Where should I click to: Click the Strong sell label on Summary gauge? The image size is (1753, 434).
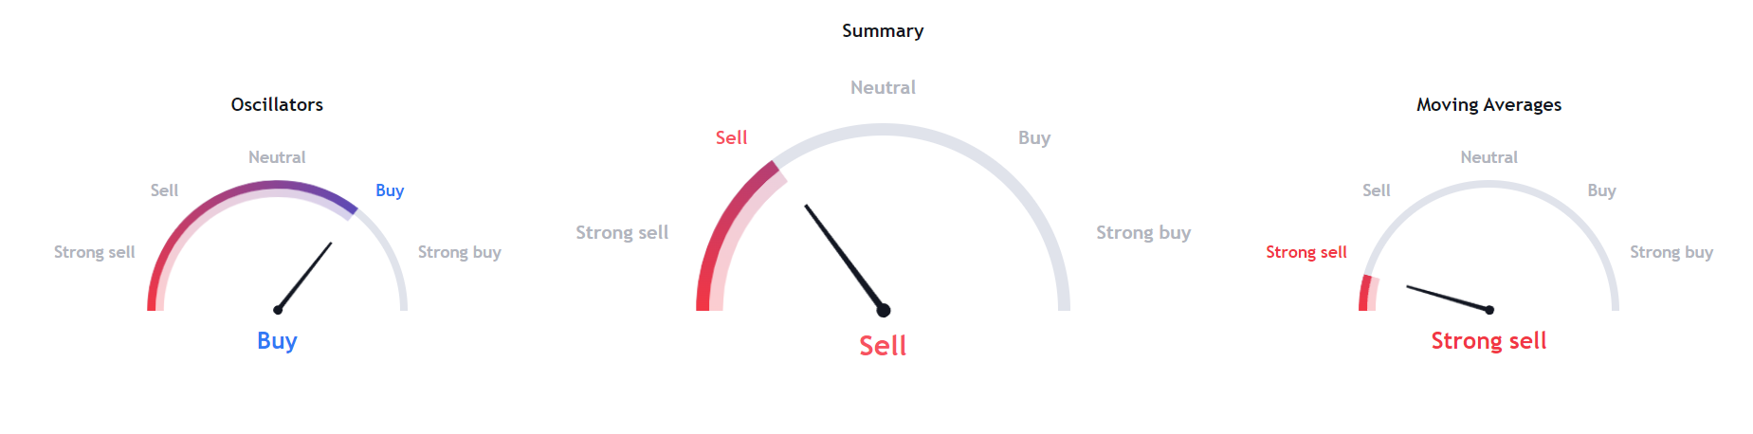click(622, 232)
